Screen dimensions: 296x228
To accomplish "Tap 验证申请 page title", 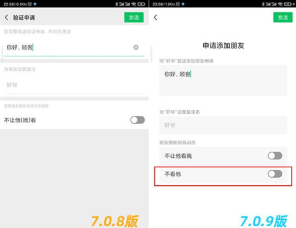I will (x=24, y=17).
